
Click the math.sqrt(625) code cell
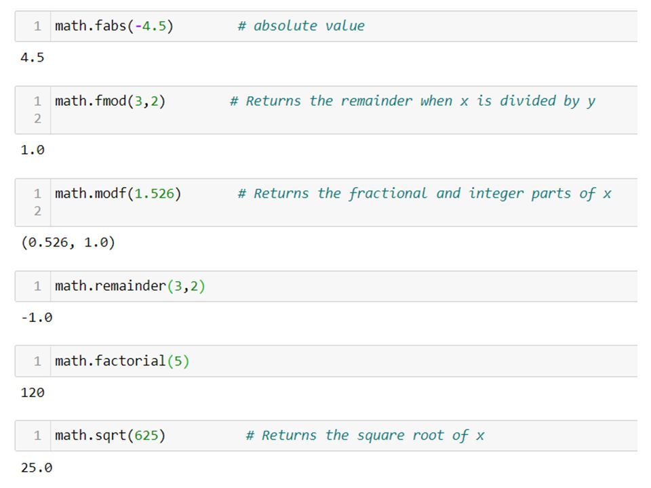(x=326, y=436)
